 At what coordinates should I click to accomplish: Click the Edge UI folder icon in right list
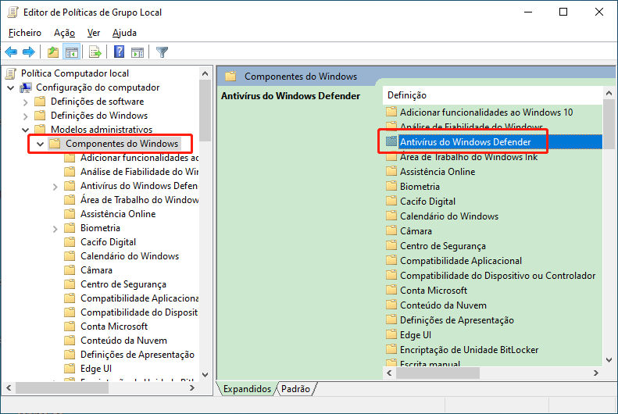pyautogui.click(x=391, y=334)
